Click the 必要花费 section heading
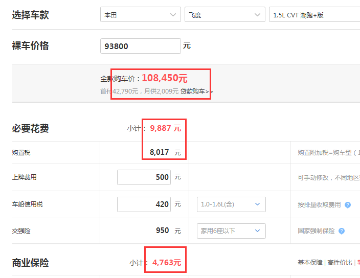The width and height of the screenshot is (360, 278). (x=30, y=128)
